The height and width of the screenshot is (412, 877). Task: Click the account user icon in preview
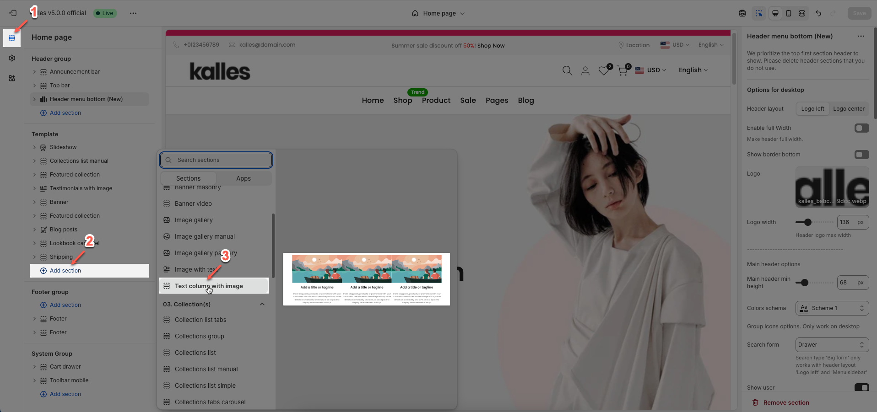(x=585, y=70)
